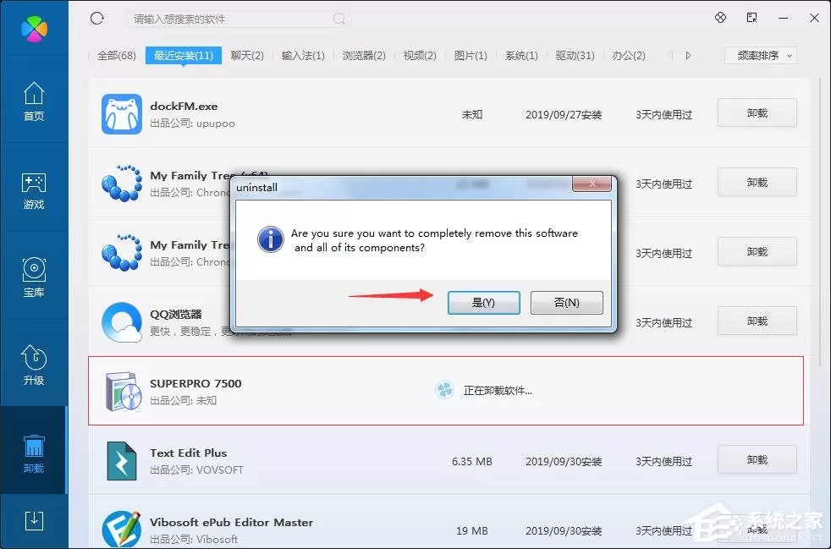
Task: Click first My Family Tree icon
Action: click(122, 184)
